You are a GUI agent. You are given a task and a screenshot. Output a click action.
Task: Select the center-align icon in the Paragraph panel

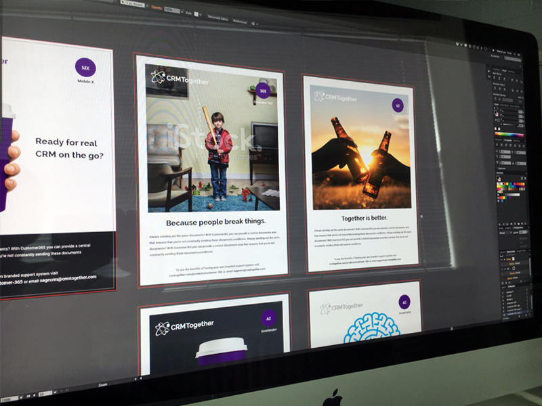coord(501,145)
